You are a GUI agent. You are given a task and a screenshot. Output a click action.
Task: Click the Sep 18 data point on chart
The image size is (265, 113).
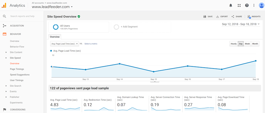pyautogui.click(x=256, y=61)
